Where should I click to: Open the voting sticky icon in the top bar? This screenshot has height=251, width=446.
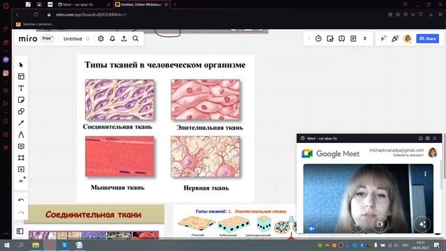[330, 39]
